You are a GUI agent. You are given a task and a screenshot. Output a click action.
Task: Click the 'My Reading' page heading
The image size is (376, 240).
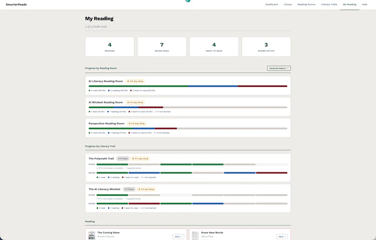pyautogui.click(x=99, y=18)
